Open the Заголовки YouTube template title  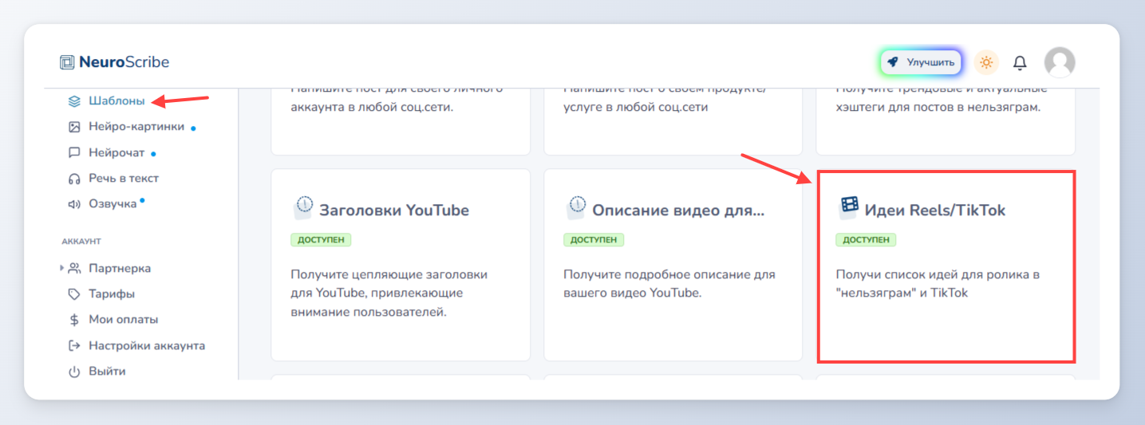[x=394, y=211]
